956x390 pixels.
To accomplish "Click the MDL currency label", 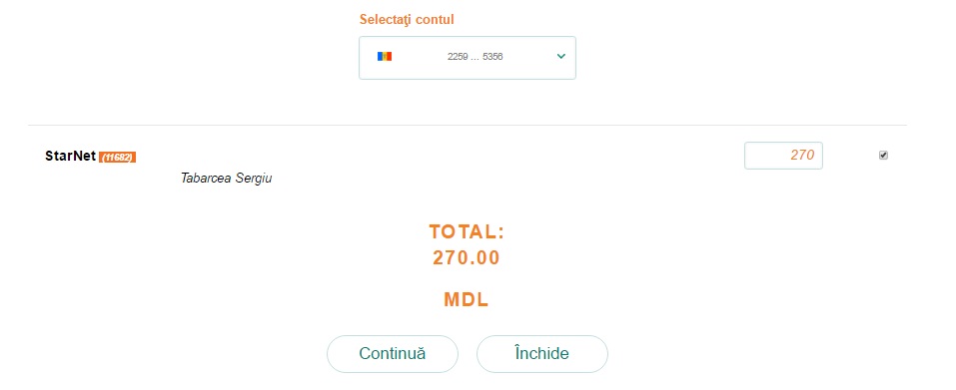I will (467, 300).
